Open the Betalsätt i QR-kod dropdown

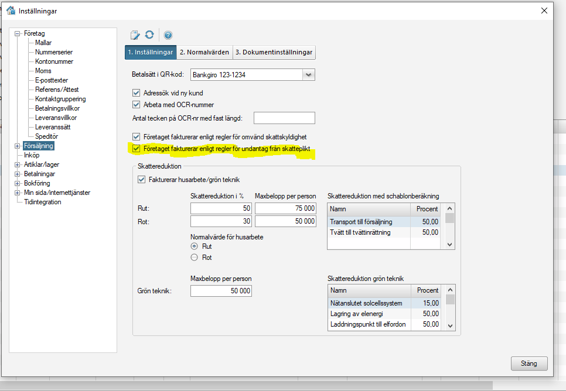pos(309,74)
